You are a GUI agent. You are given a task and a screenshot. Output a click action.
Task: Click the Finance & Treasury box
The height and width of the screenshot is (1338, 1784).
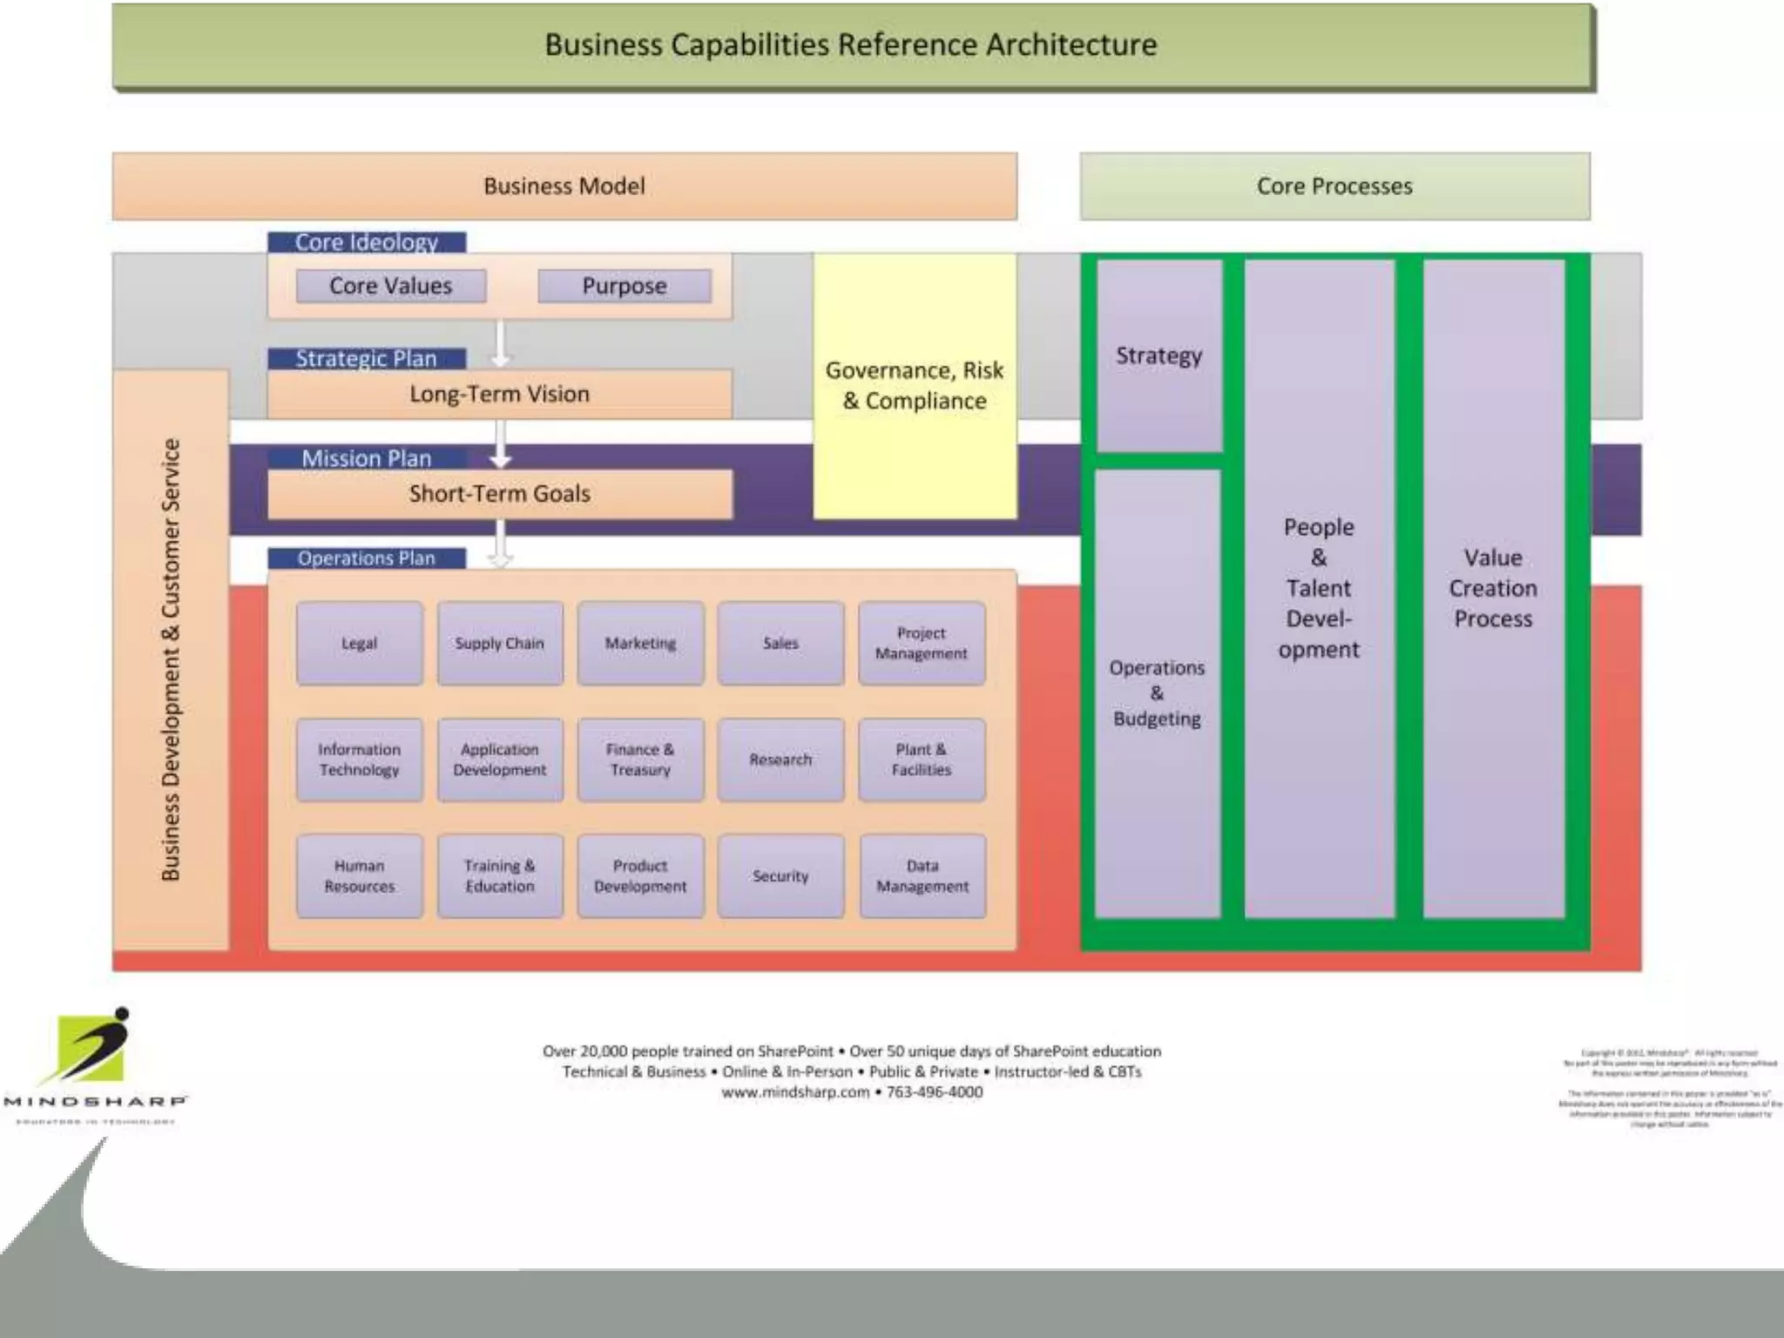pos(640,760)
